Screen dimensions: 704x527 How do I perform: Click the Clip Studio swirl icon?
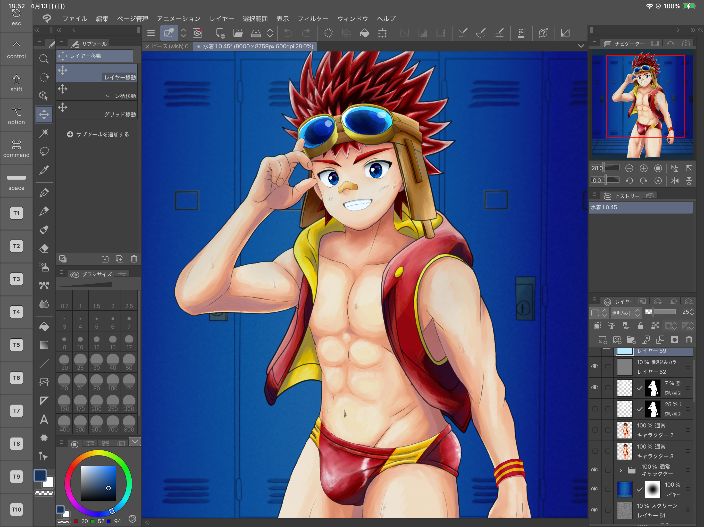pos(198,33)
